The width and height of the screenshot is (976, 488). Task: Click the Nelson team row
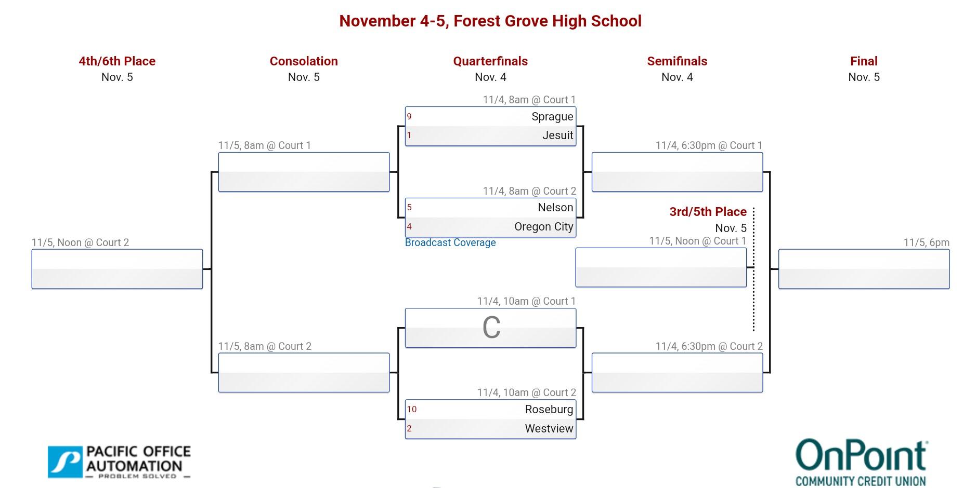pos(490,208)
